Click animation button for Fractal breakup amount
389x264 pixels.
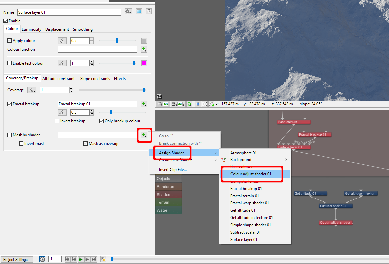62,112
